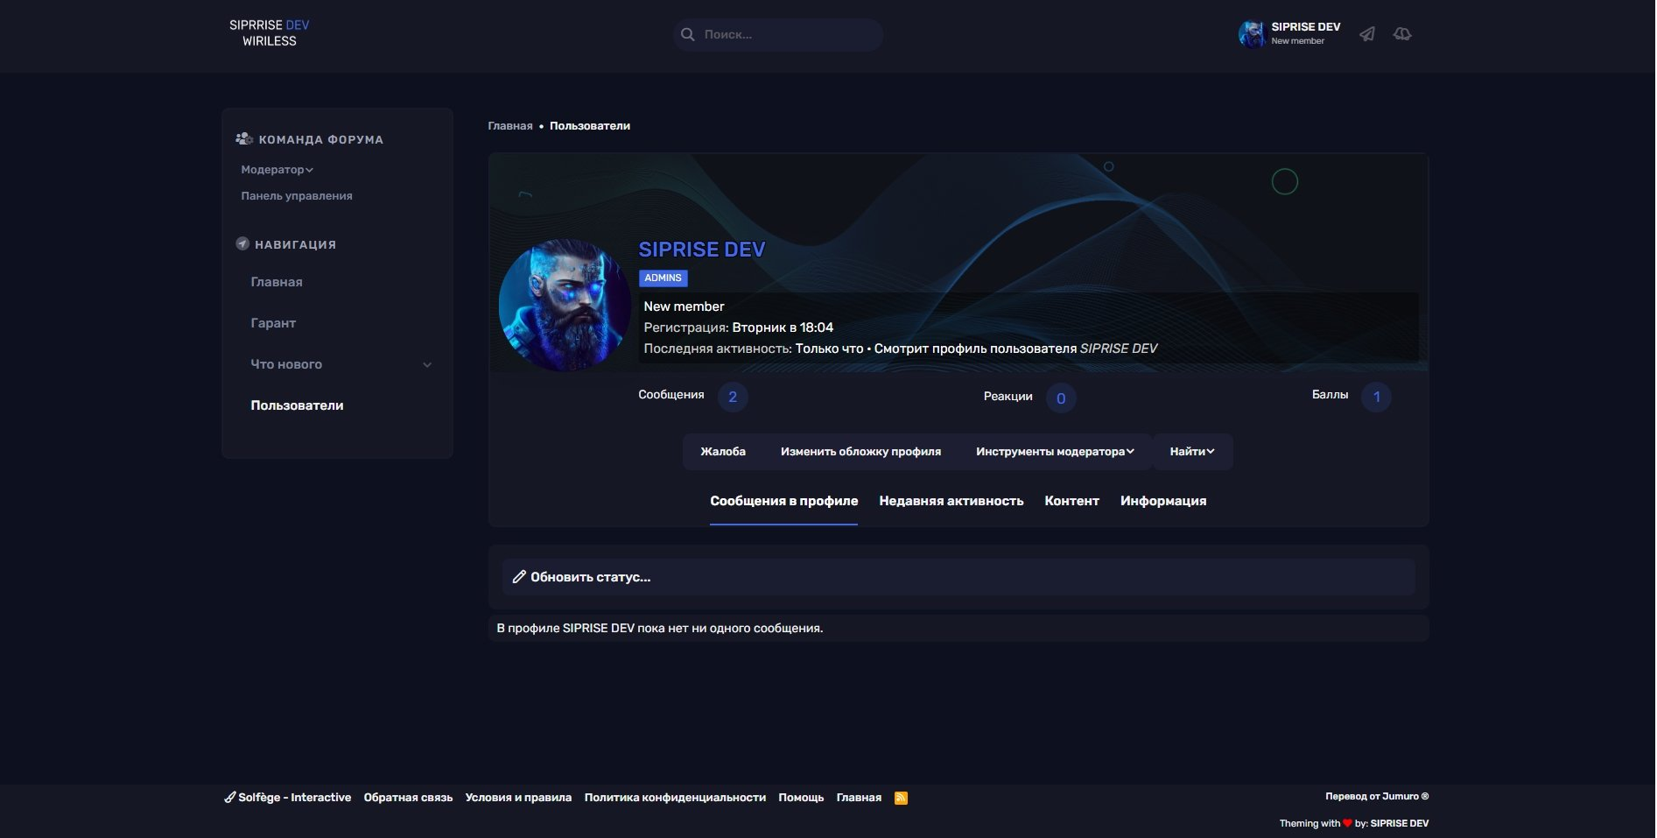
Task: Switch to the Информация tab
Action: [1162, 501]
